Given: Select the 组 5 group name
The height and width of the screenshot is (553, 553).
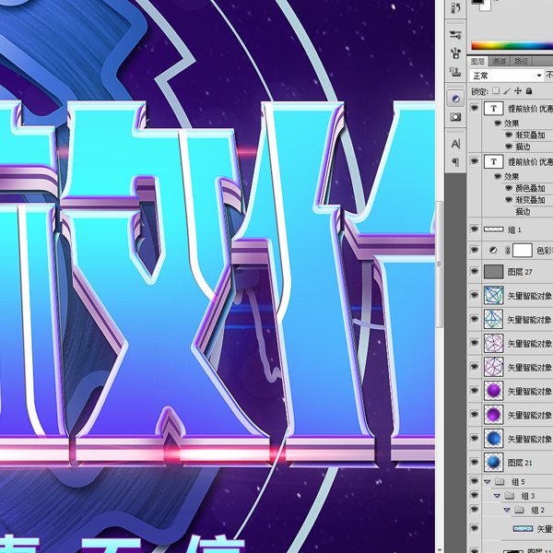Looking at the screenshot, I should 518,482.
